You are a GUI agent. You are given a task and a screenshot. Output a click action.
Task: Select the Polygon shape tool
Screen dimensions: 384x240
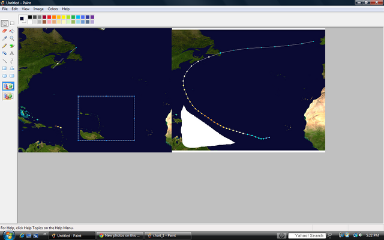tap(12, 68)
